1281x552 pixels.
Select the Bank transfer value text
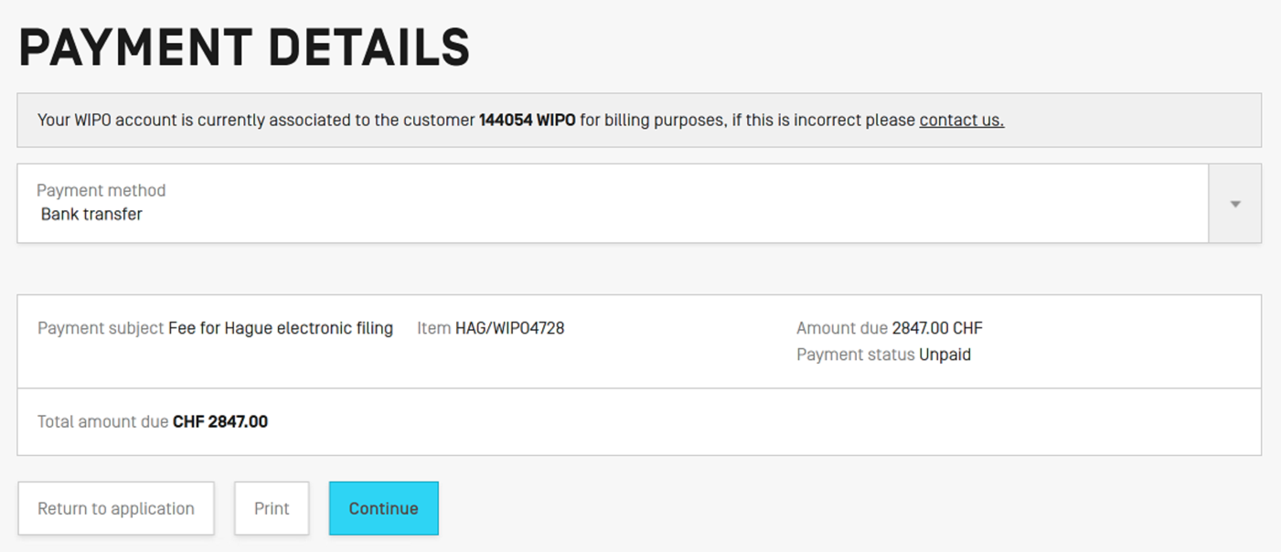pyautogui.click(x=91, y=215)
